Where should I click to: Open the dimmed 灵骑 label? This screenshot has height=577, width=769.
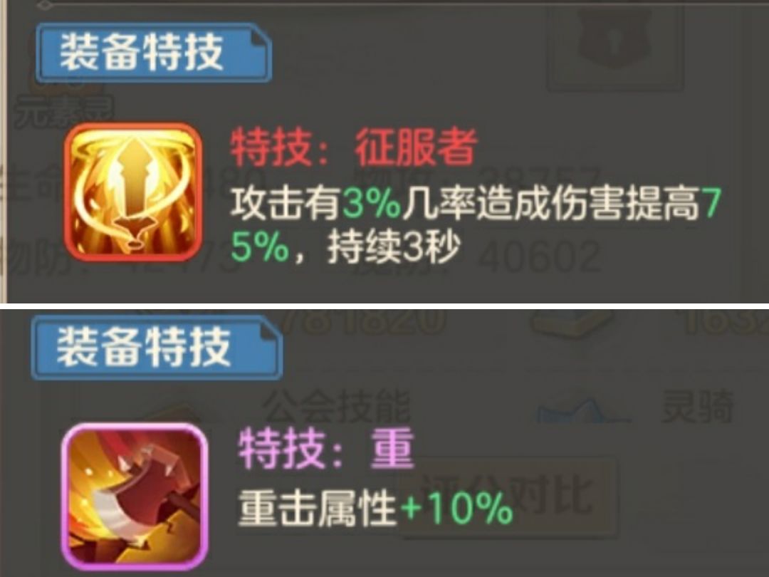tap(697, 406)
